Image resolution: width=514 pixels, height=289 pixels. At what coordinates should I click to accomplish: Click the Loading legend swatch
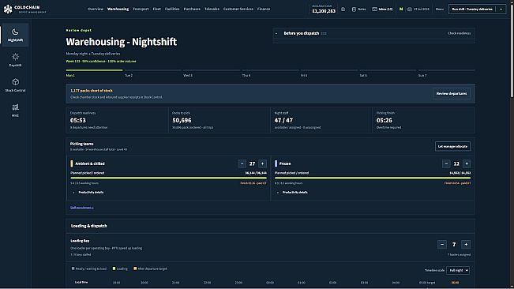coord(114,268)
